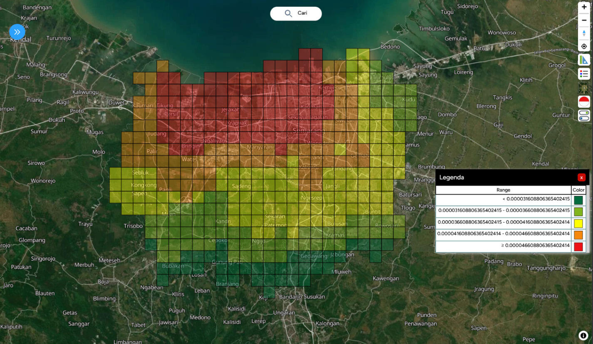The image size is (593, 344).
Task: Expand the left sidebar with double-chevron button
Action: [x=17, y=32]
